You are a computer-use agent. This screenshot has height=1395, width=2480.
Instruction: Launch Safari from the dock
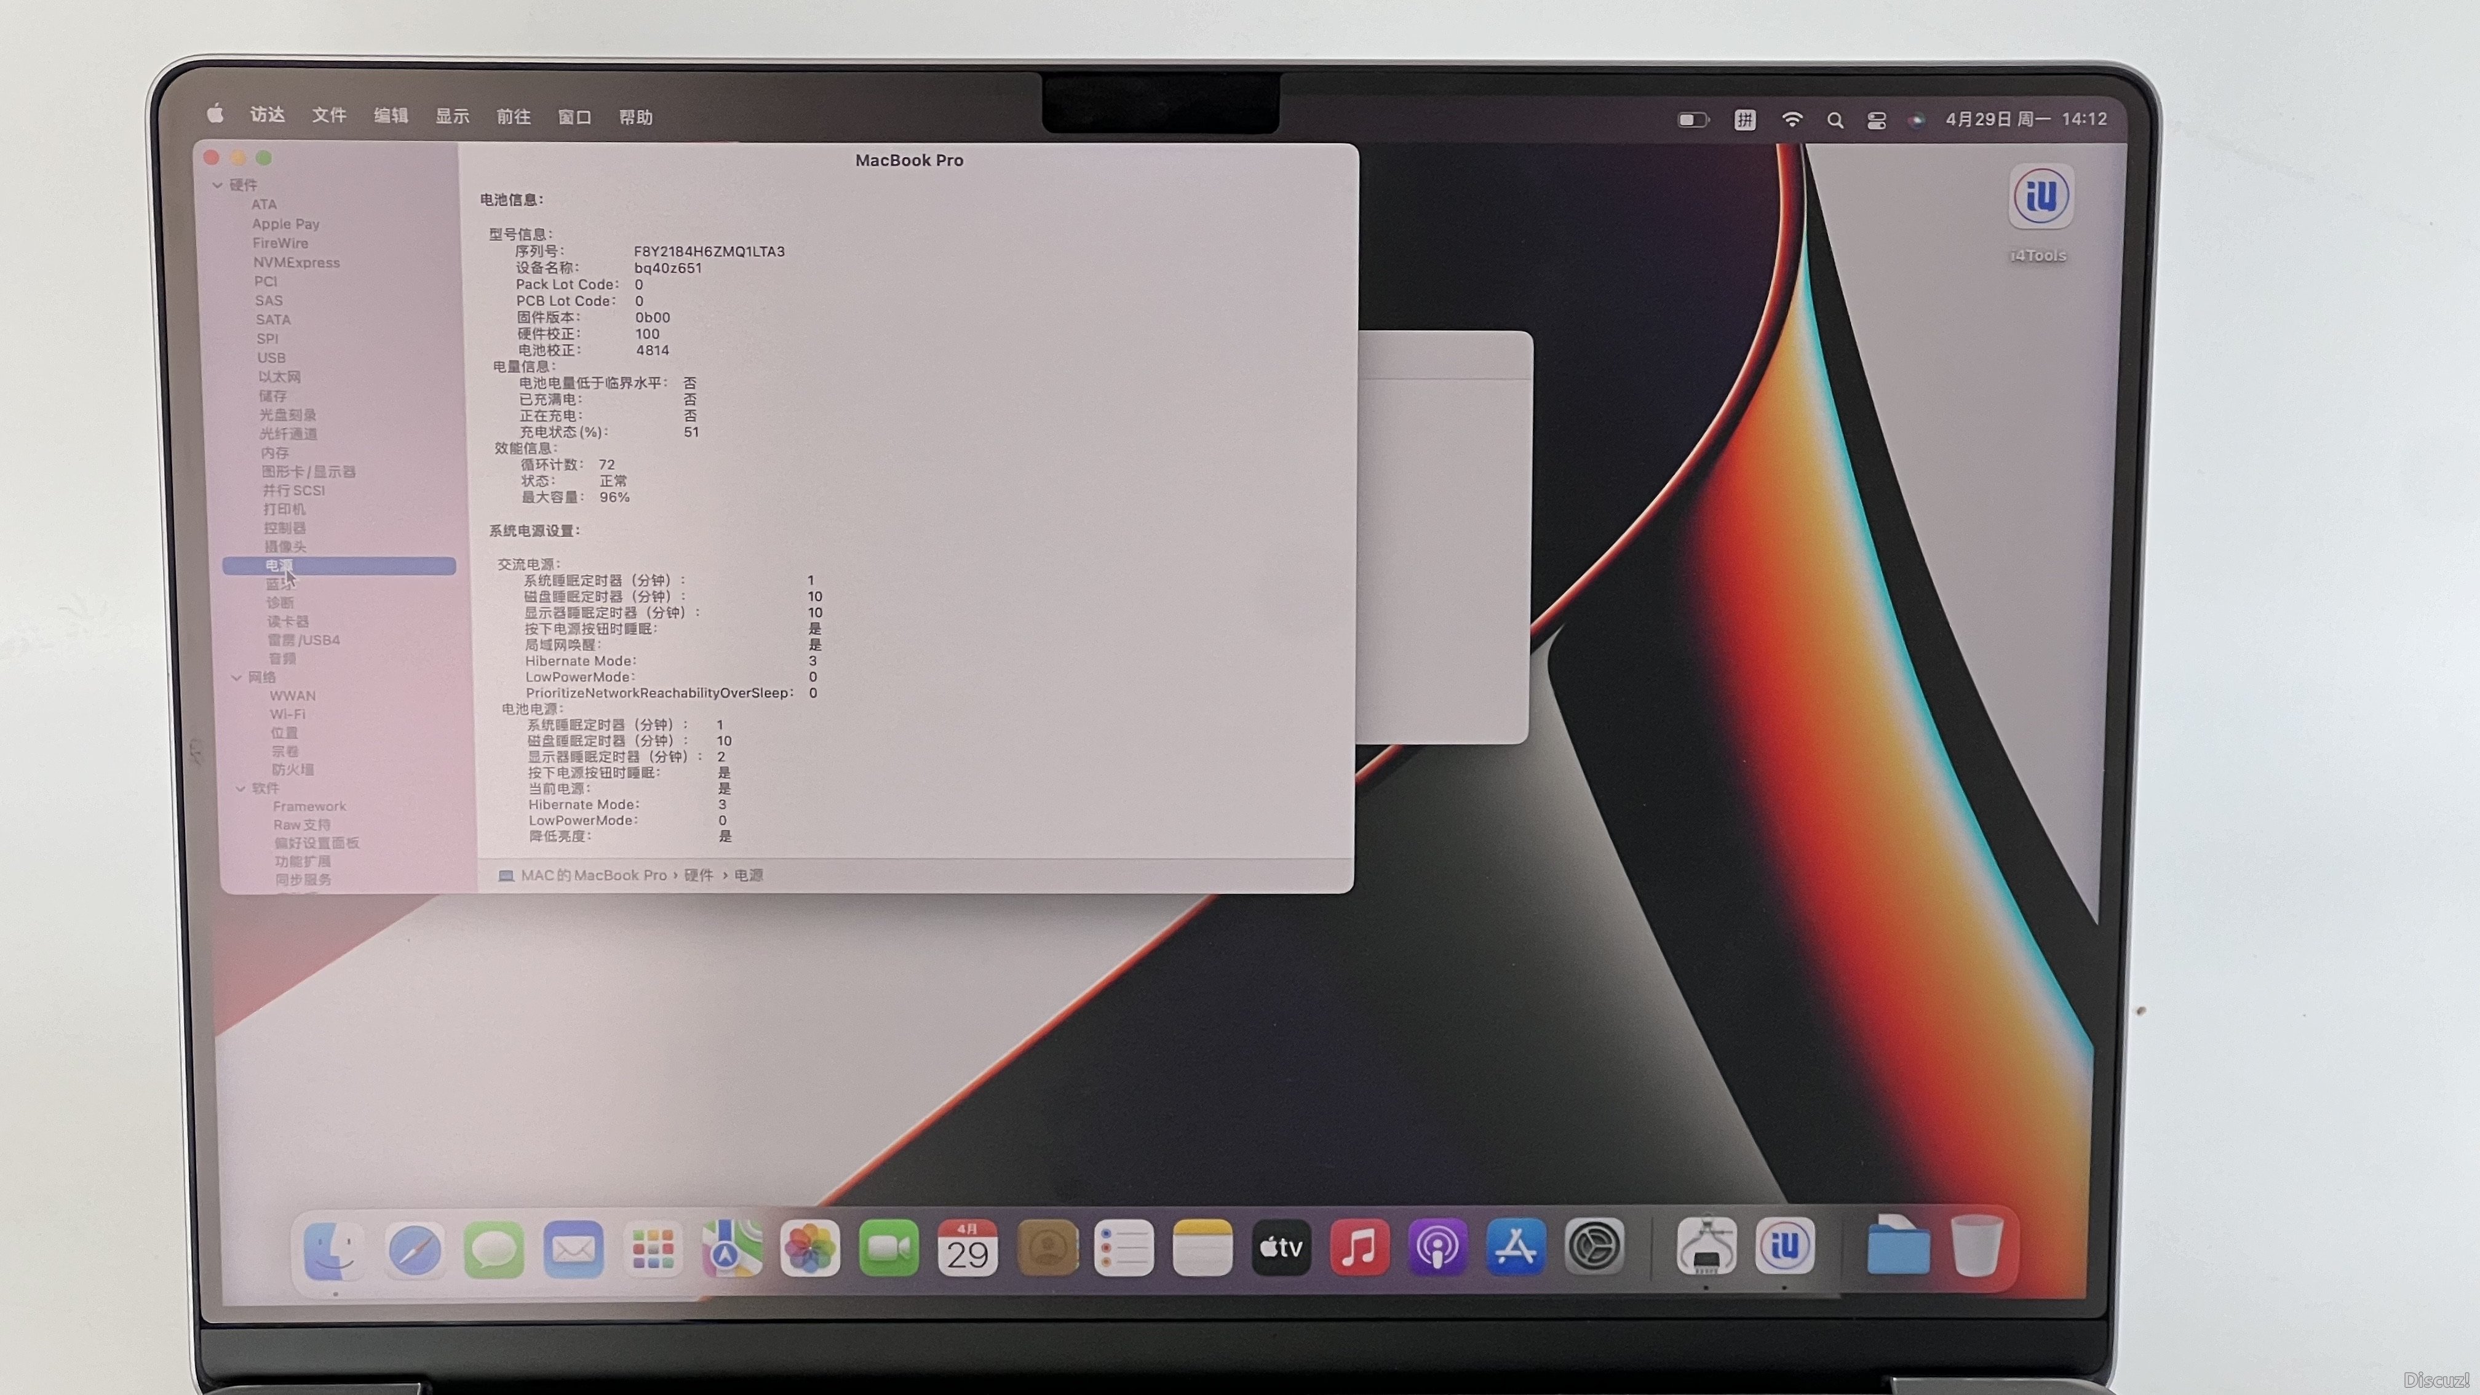pyautogui.click(x=414, y=1250)
